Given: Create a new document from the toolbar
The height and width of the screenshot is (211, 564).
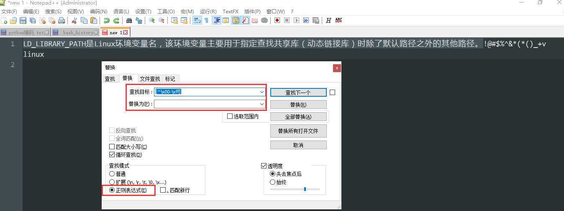Looking at the screenshot, I should click(4, 20).
